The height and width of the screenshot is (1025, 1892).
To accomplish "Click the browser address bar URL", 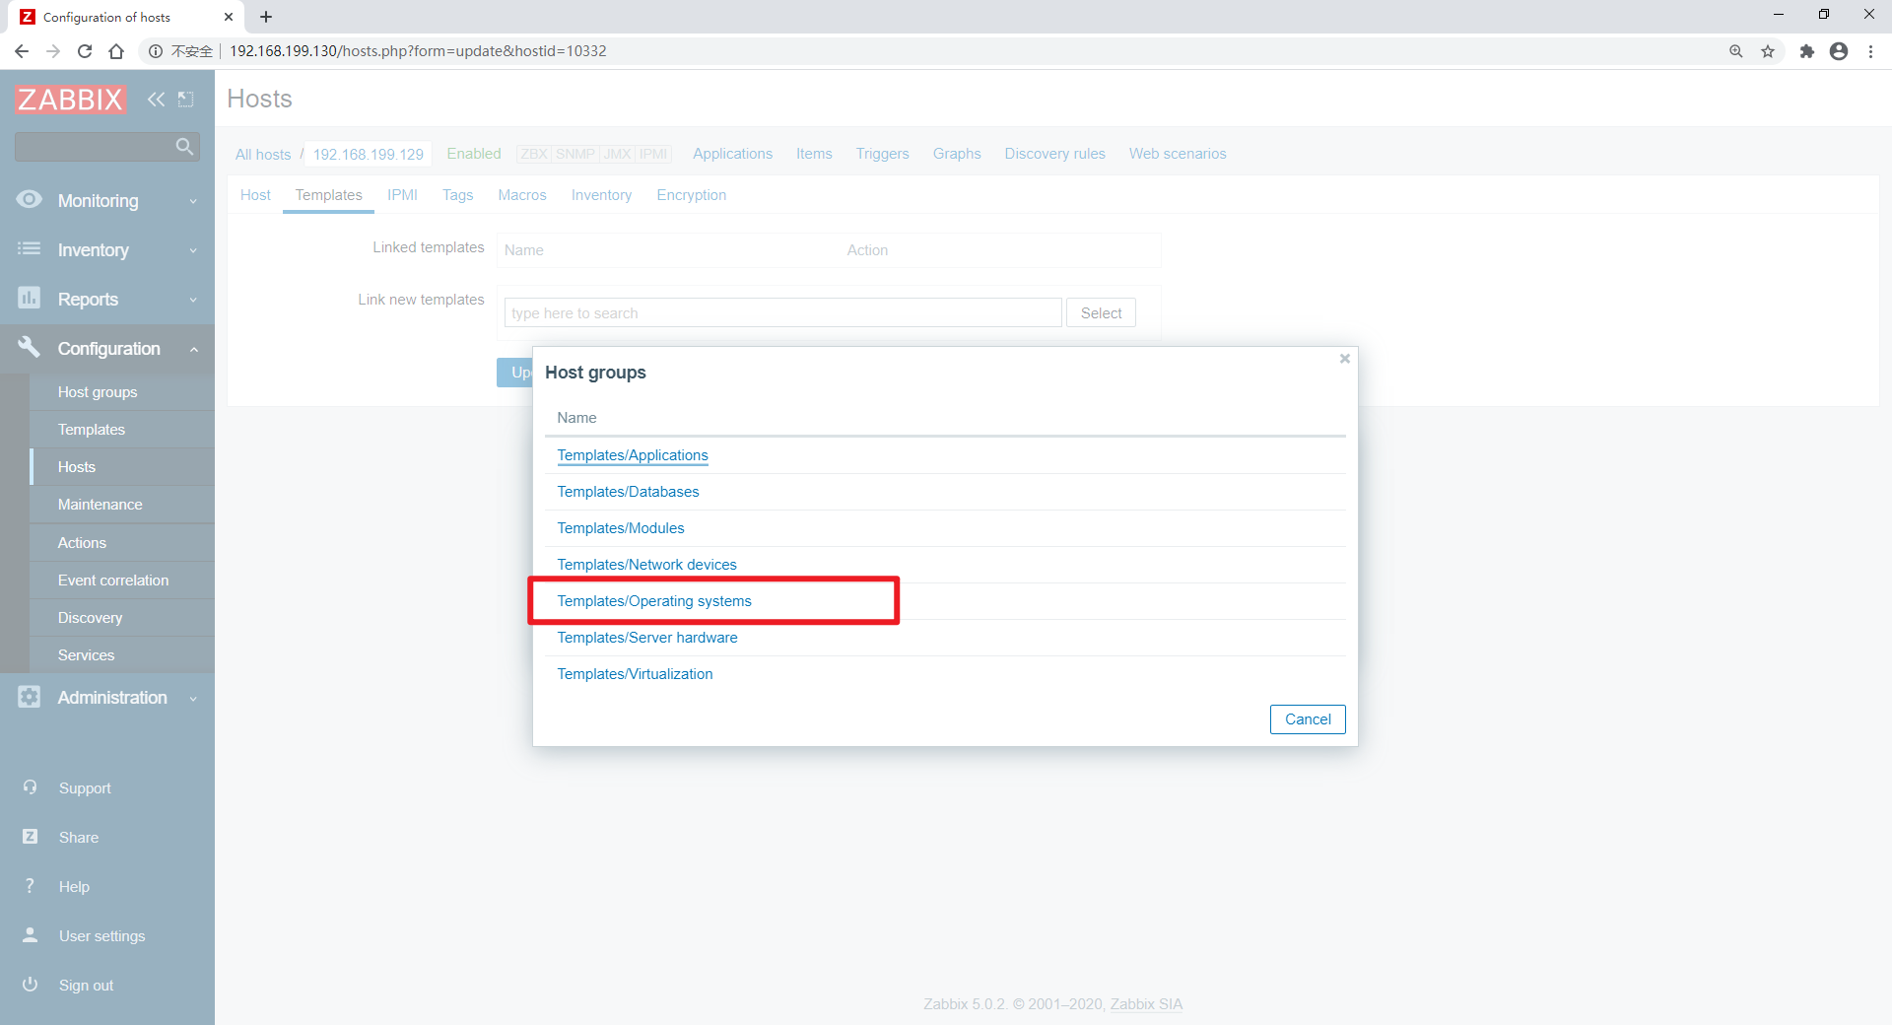I will point(418,51).
